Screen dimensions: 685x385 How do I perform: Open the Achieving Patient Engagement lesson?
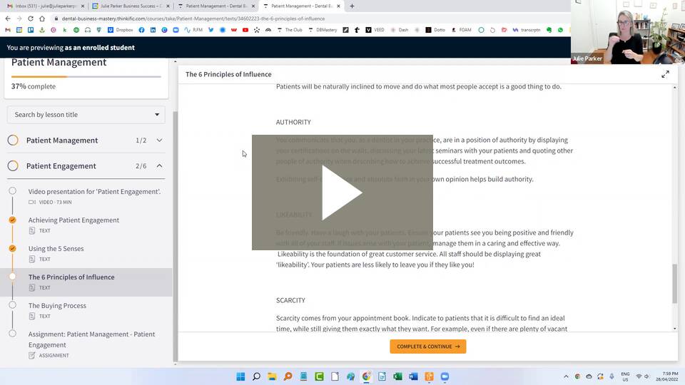(73, 220)
